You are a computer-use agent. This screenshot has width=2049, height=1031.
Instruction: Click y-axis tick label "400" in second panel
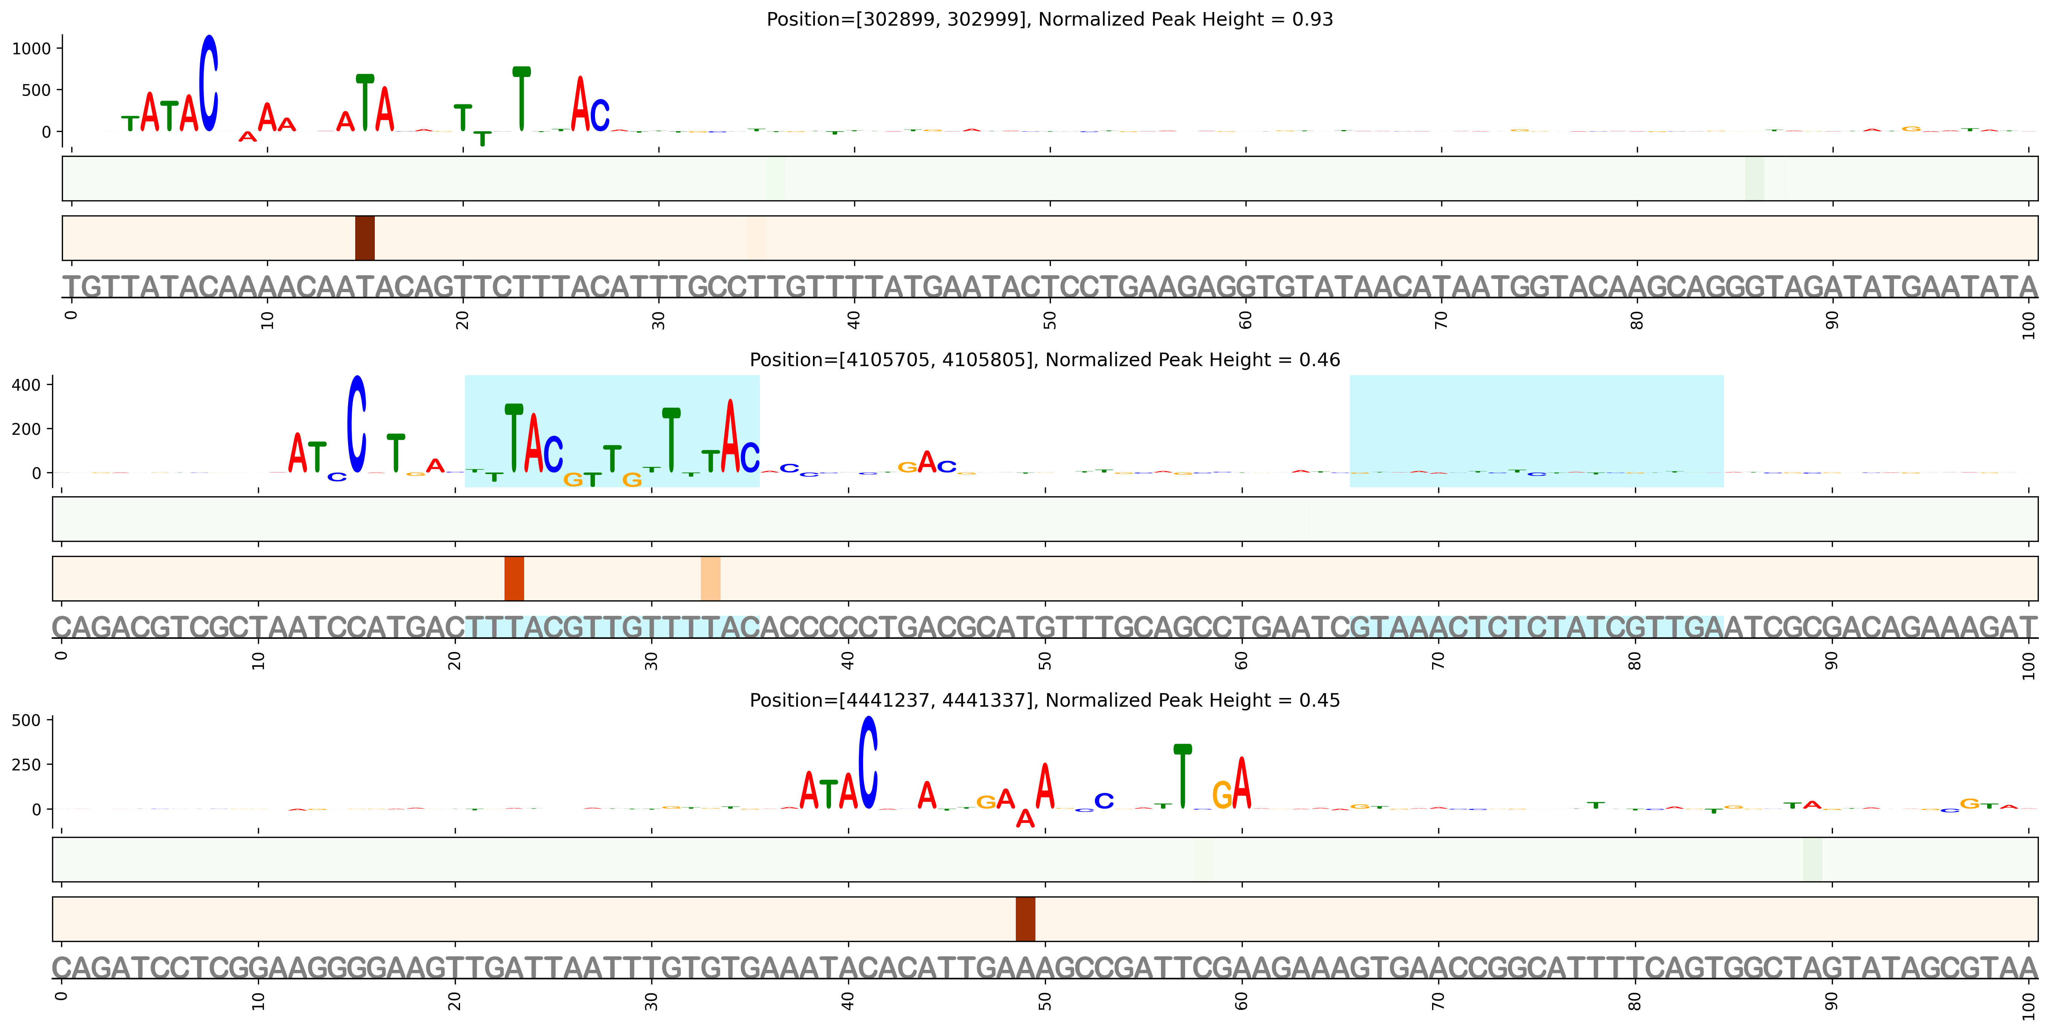tap(26, 385)
